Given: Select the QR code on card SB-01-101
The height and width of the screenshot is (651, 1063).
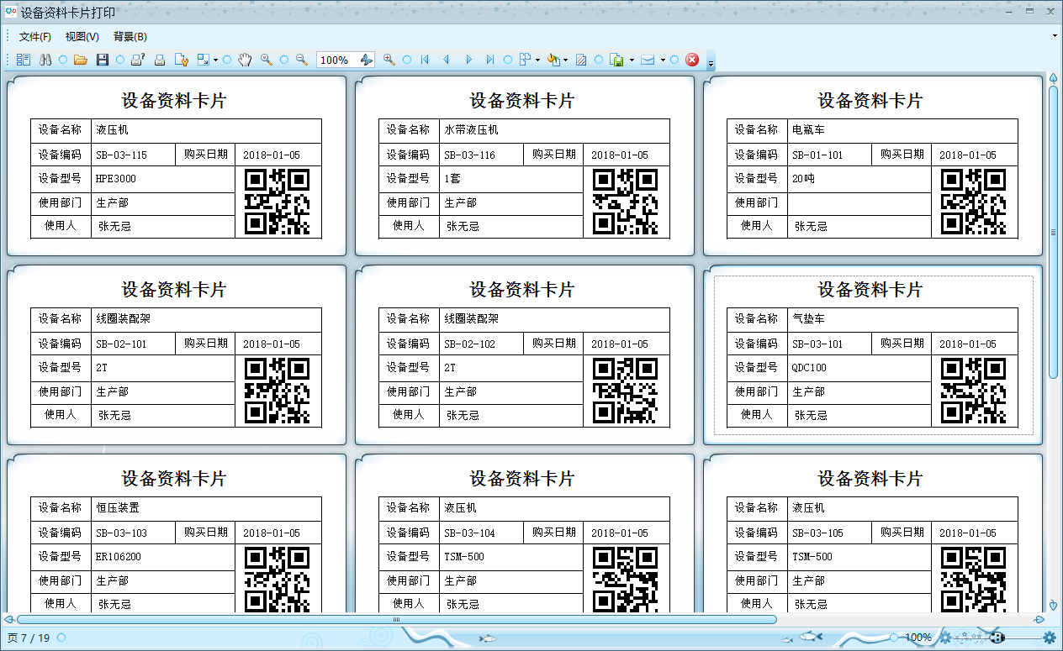Looking at the screenshot, I should [974, 202].
